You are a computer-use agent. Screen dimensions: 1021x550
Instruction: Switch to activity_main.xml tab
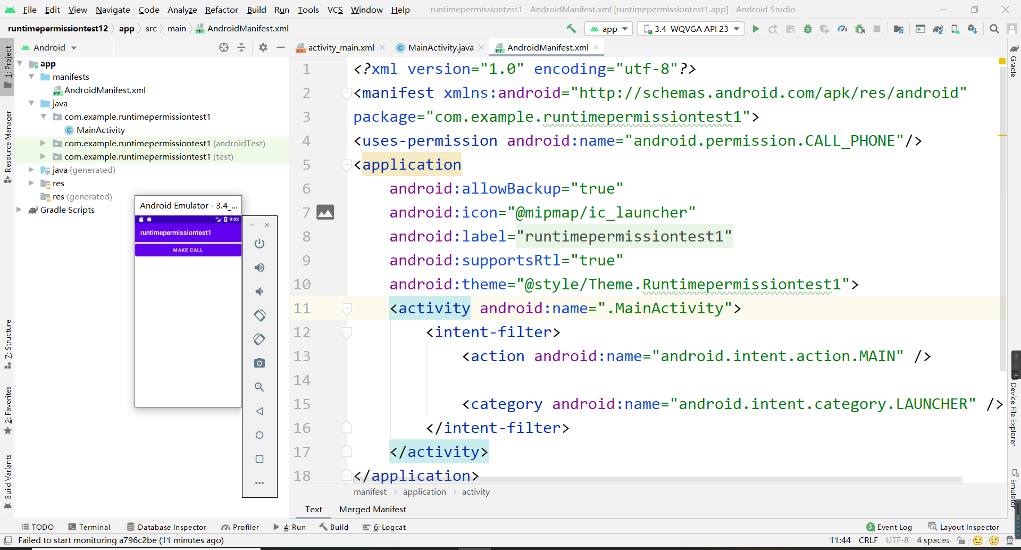(341, 47)
